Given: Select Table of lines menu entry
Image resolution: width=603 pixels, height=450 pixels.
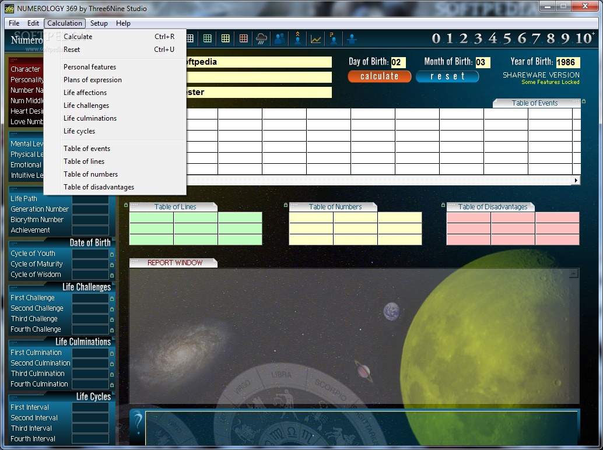Looking at the screenshot, I should (x=115, y=161).
